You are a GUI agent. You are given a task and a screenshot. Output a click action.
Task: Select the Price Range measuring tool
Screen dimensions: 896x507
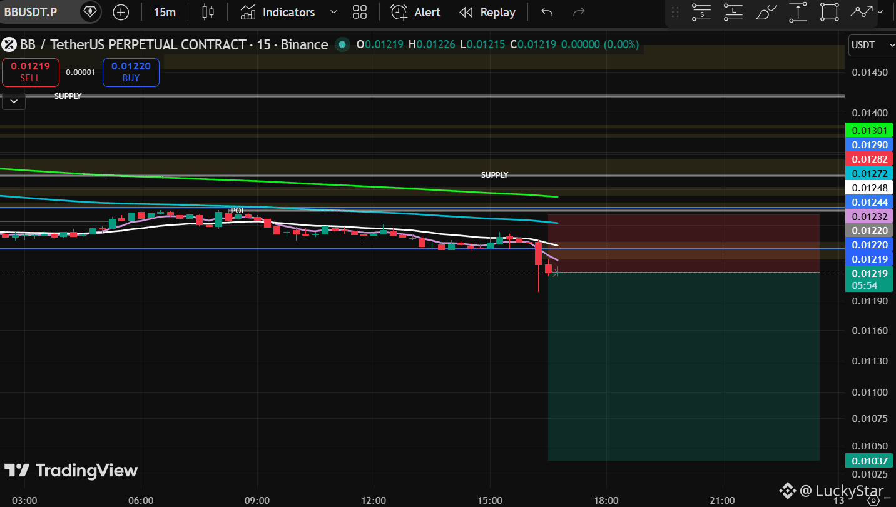[798, 12]
